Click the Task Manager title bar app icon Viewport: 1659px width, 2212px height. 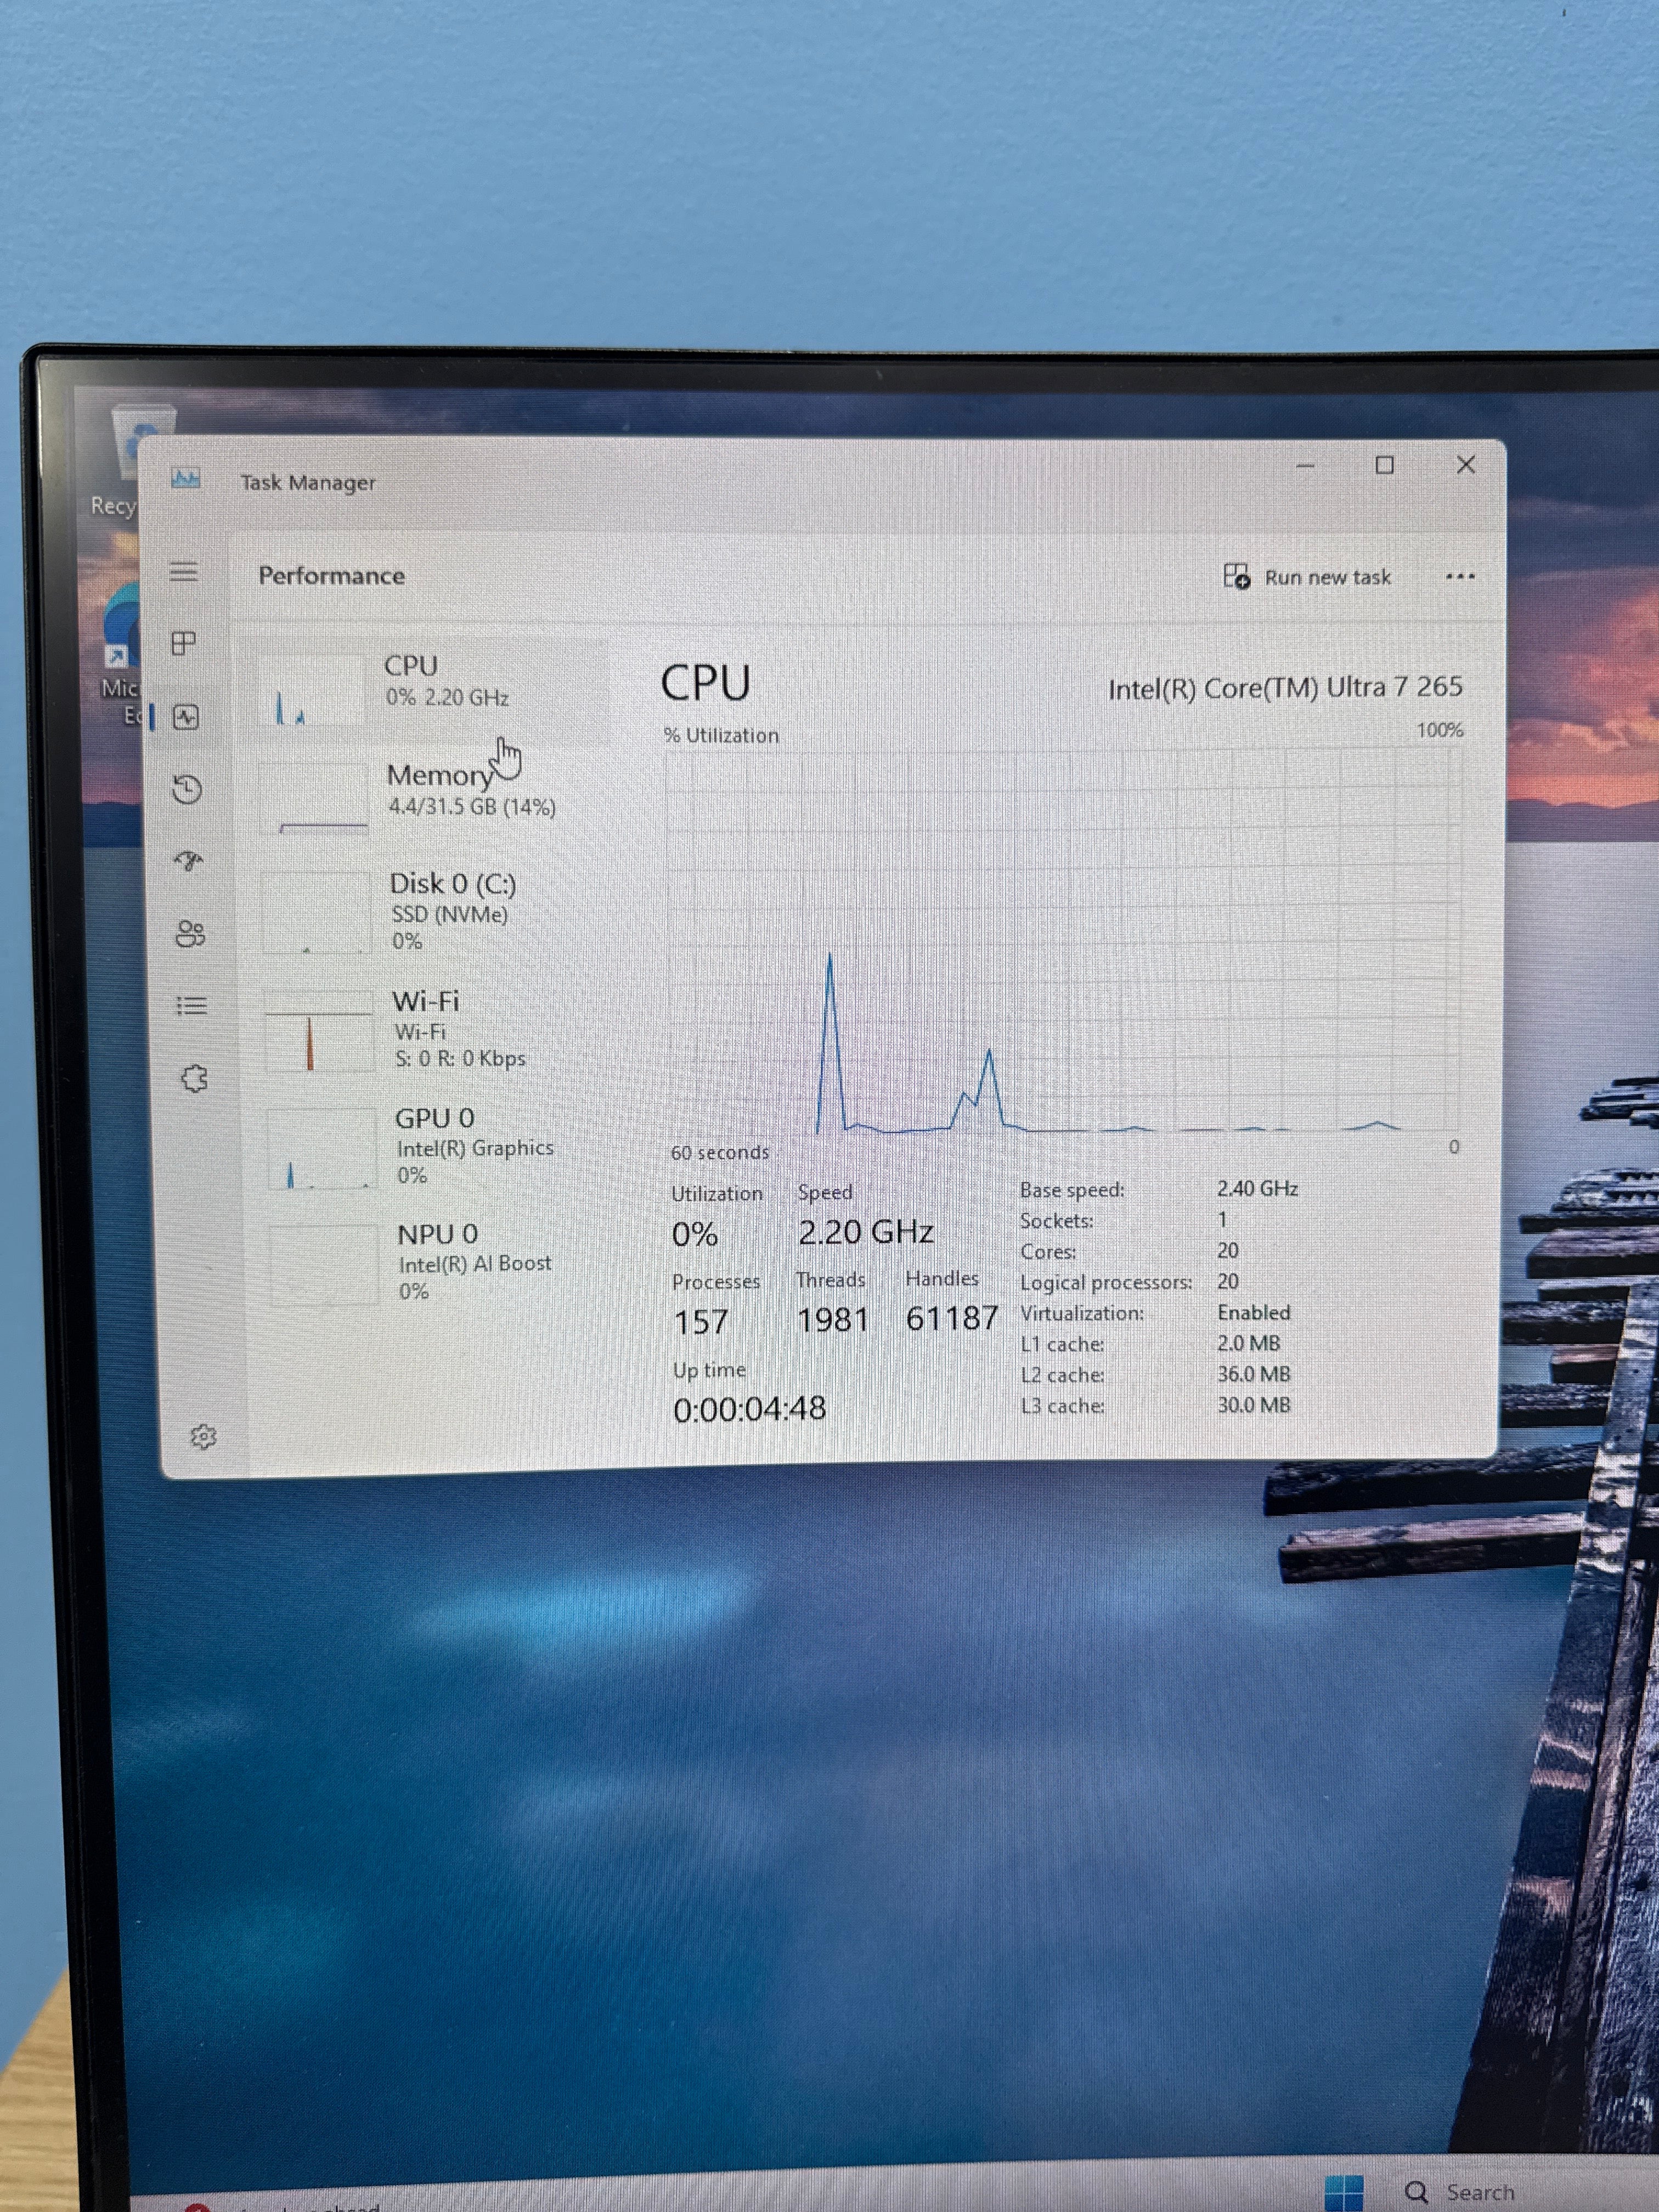pos(186,479)
